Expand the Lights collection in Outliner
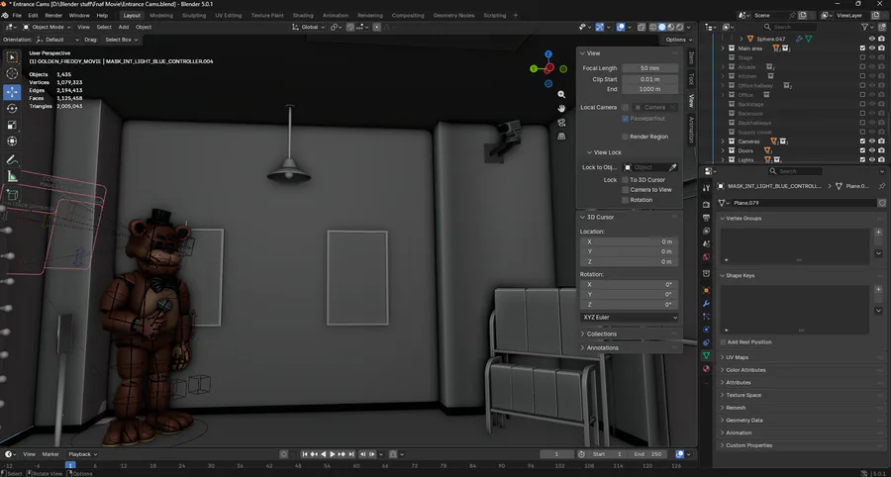891x477 pixels. [724, 160]
